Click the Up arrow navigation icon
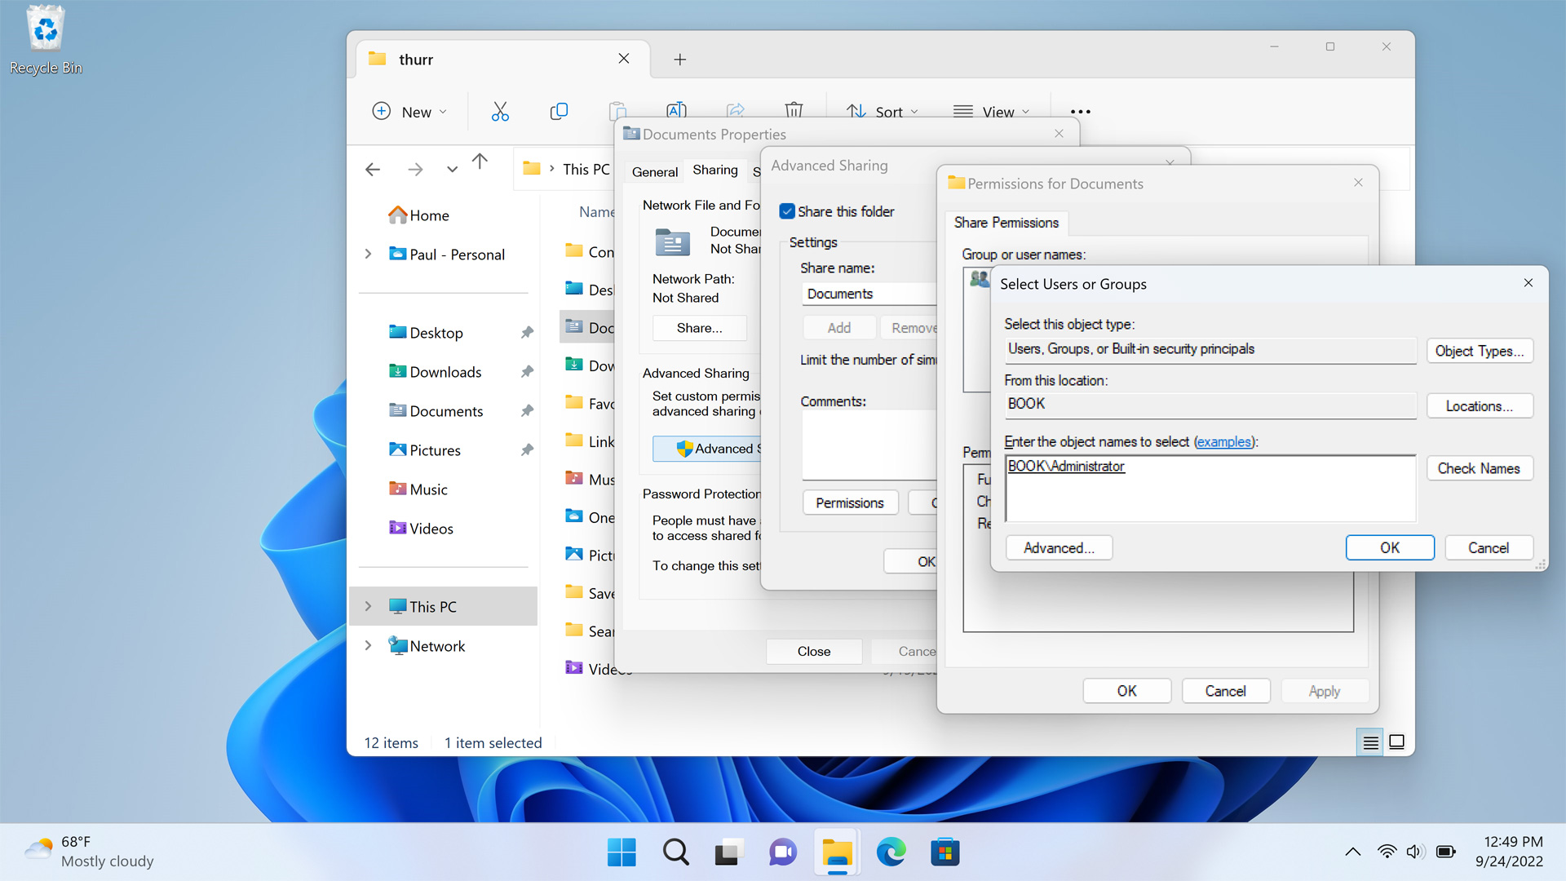 tap(480, 162)
